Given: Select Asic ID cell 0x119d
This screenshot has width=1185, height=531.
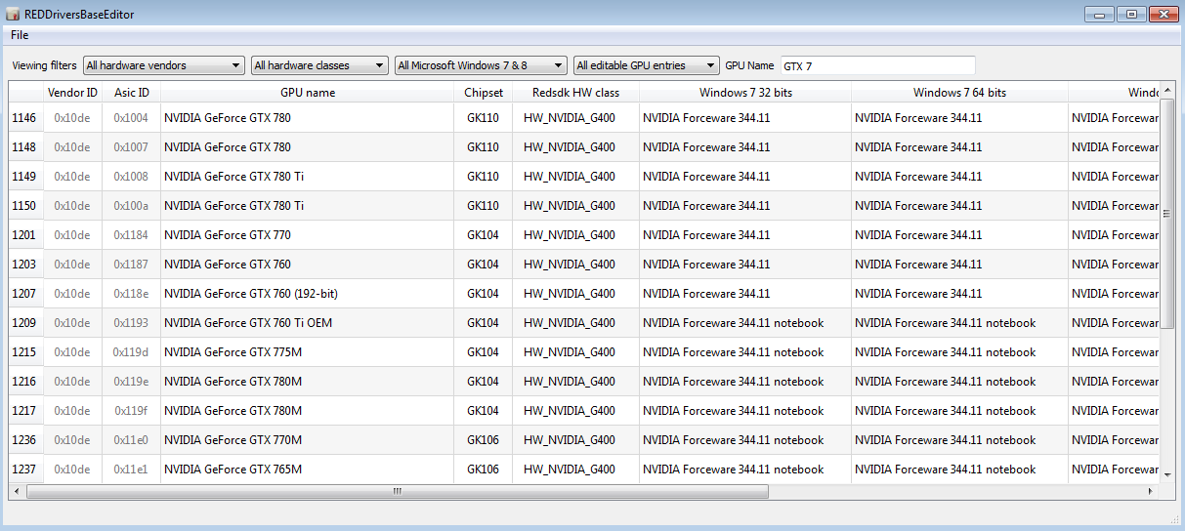Looking at the screenshot, I should 131,352.
